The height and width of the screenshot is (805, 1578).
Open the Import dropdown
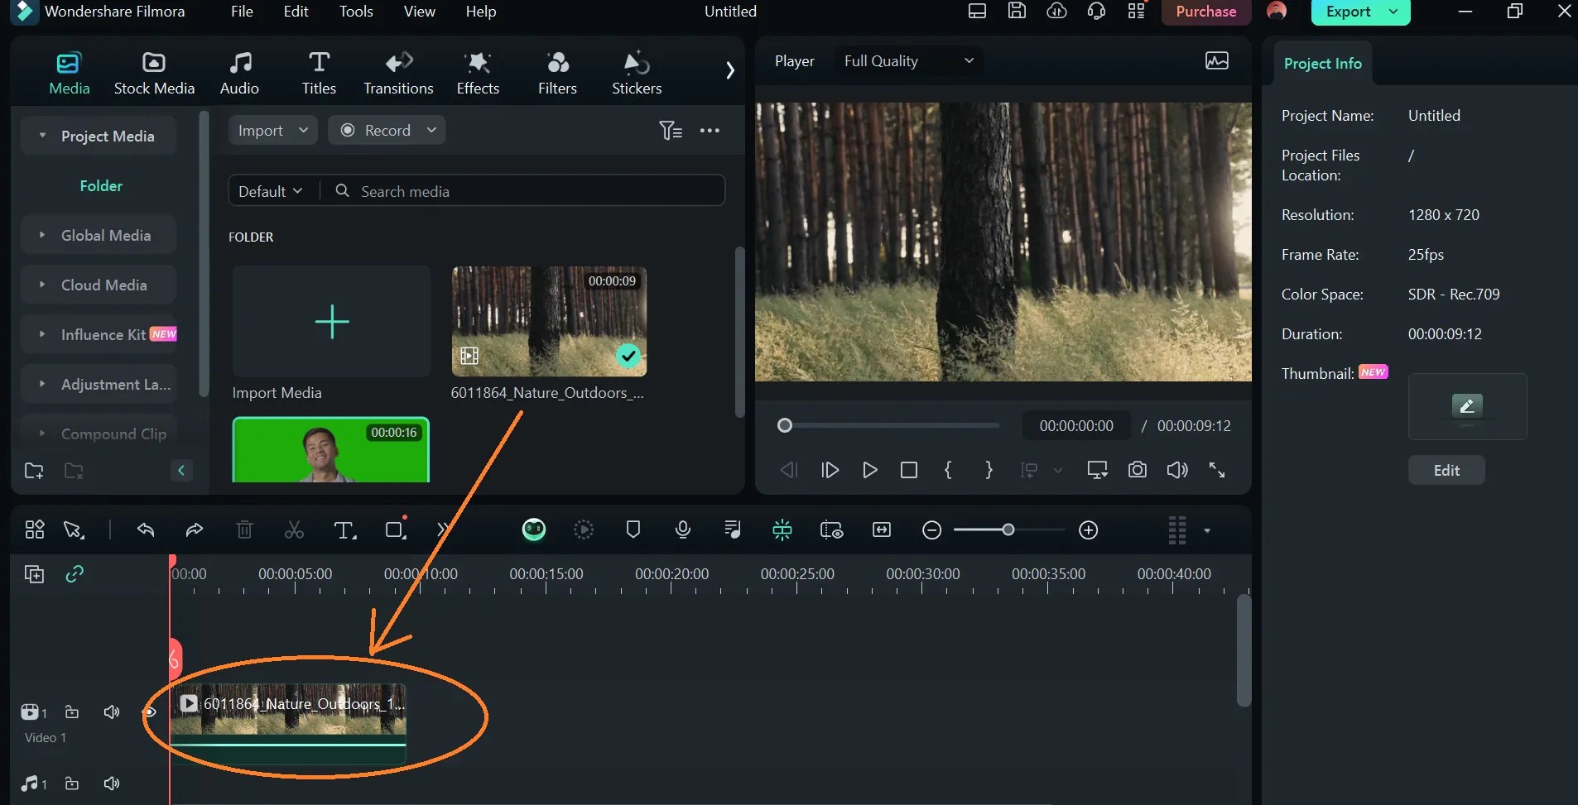pos(272,131)
